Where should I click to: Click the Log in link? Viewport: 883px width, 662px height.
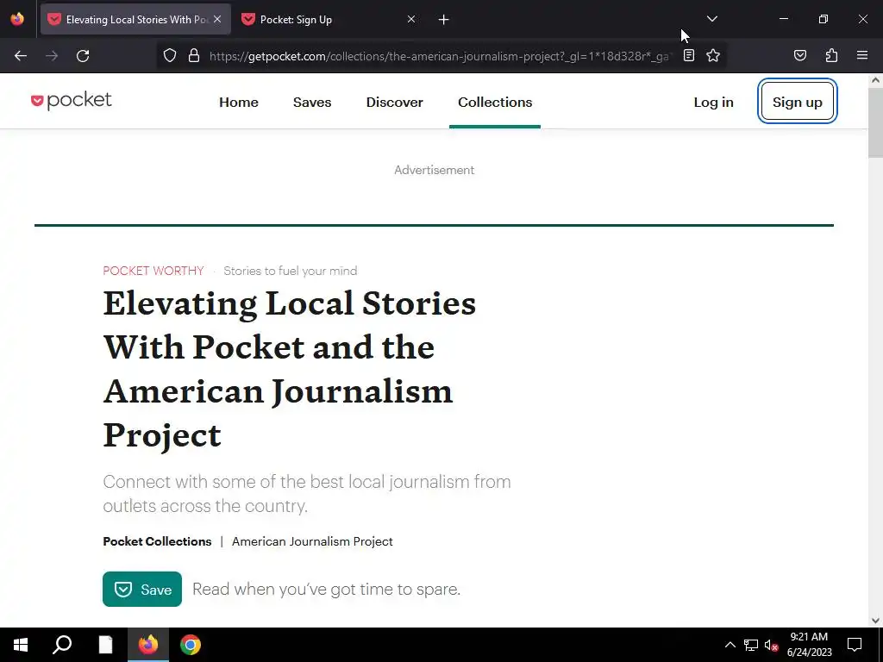713,102
